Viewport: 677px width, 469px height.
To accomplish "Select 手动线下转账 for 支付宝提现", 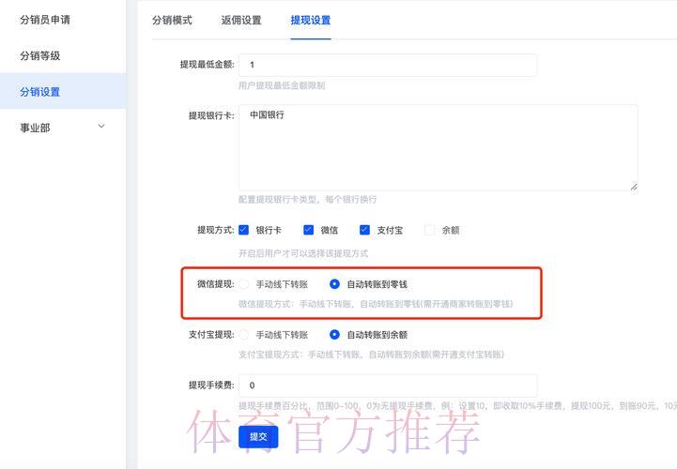I will click(244, 335).
